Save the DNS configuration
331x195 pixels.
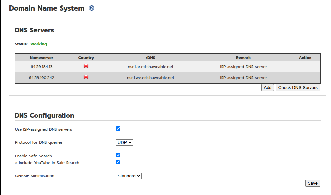312,183
